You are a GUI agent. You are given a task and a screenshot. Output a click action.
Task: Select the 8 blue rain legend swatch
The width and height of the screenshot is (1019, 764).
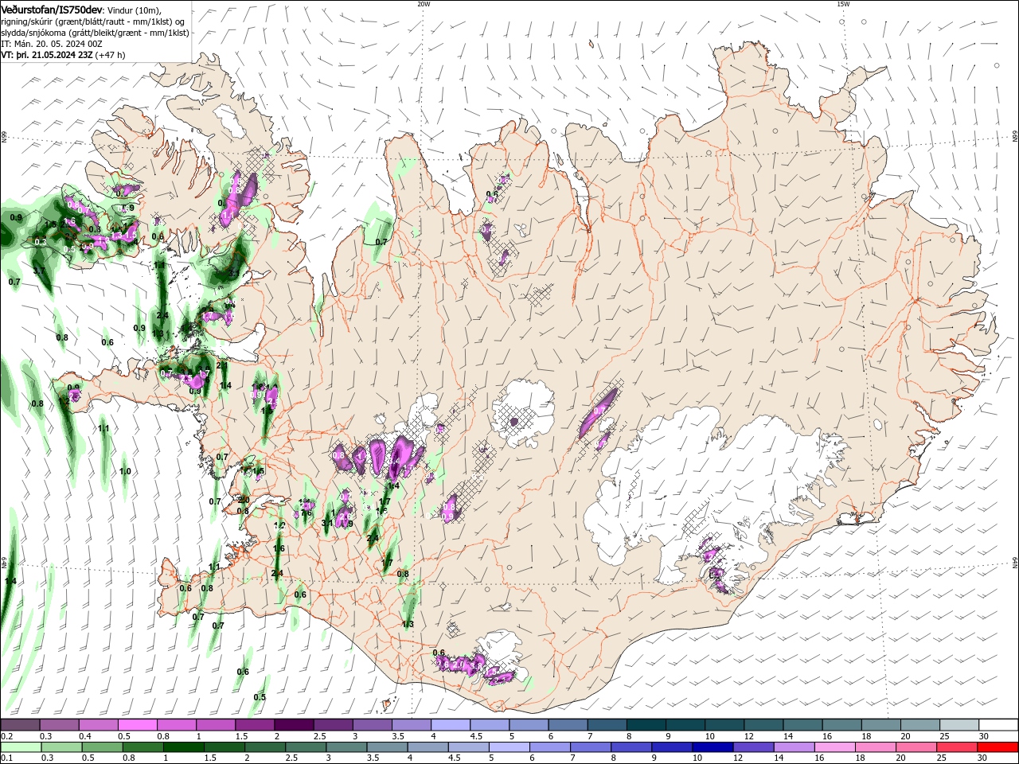[x=631, y=747]
